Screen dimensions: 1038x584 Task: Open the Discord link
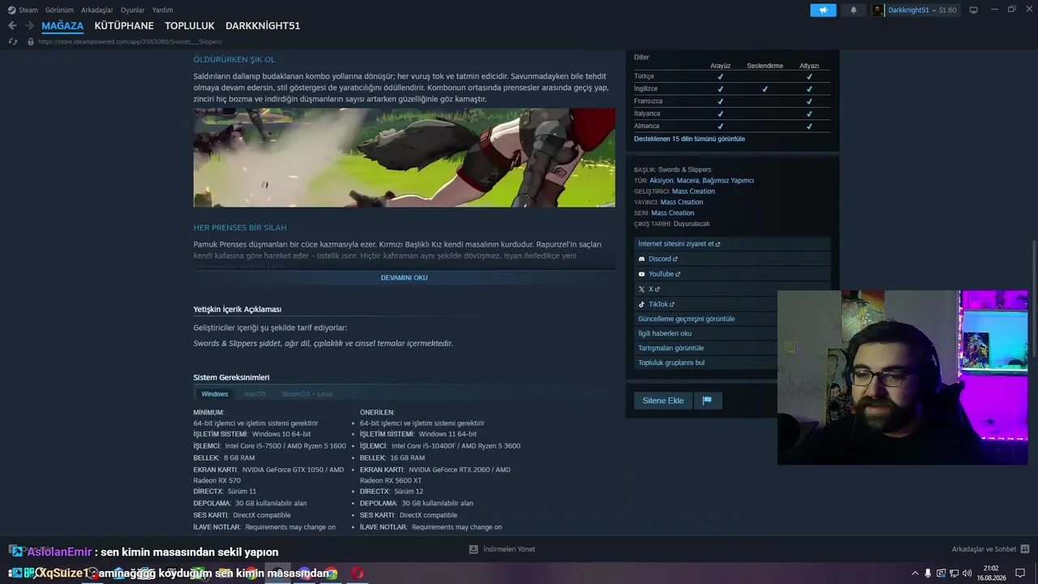point(732,259)
